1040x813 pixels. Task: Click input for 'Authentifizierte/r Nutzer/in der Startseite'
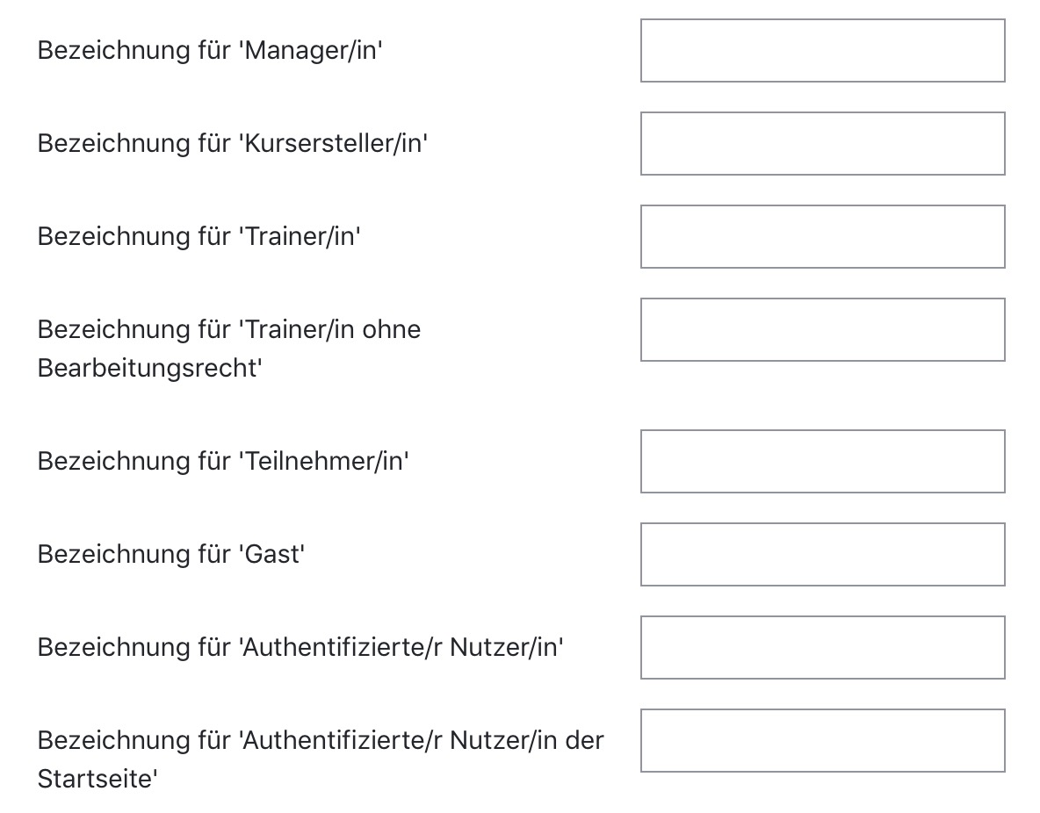(x=822, y=741)
